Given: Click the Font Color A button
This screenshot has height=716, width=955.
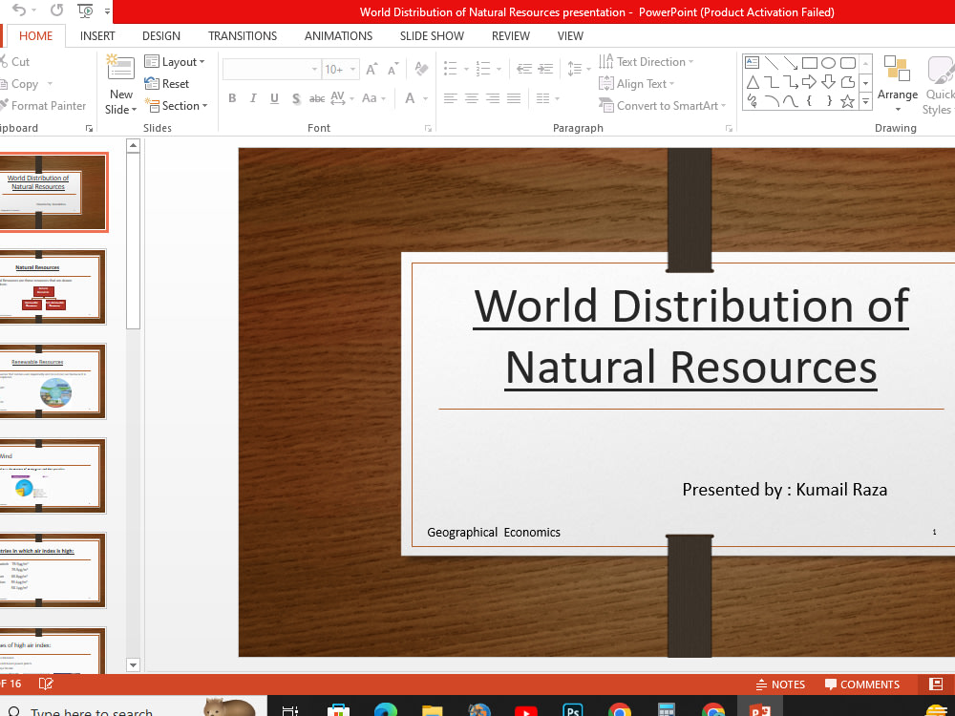Looking at the screenshot, I should [x=410, y=98].
